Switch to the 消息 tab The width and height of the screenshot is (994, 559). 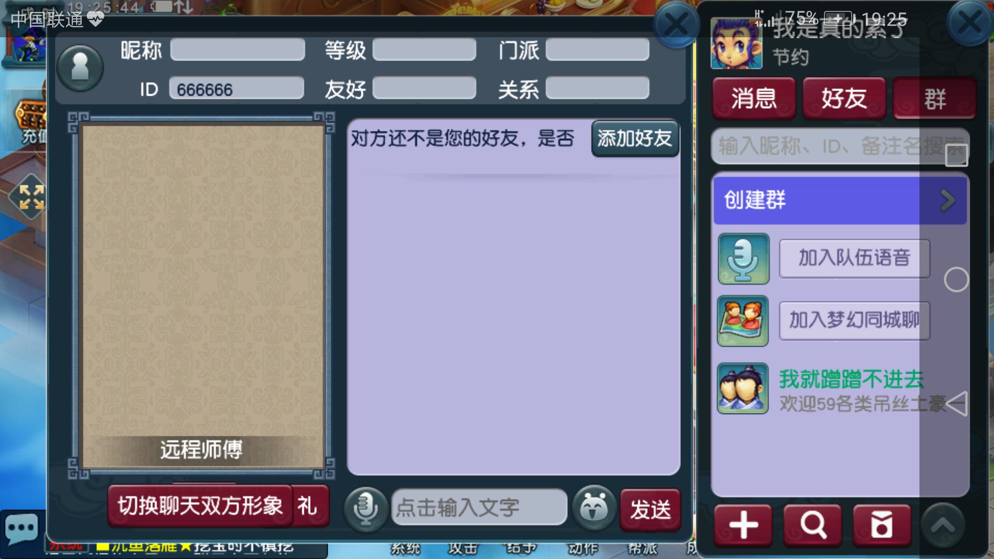coord(754,98)
